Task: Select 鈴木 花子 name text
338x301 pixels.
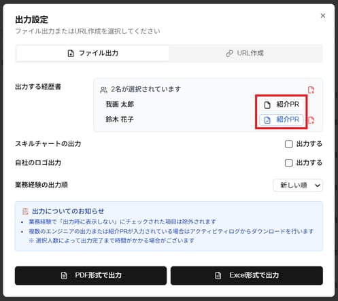Action: point(120,120)
